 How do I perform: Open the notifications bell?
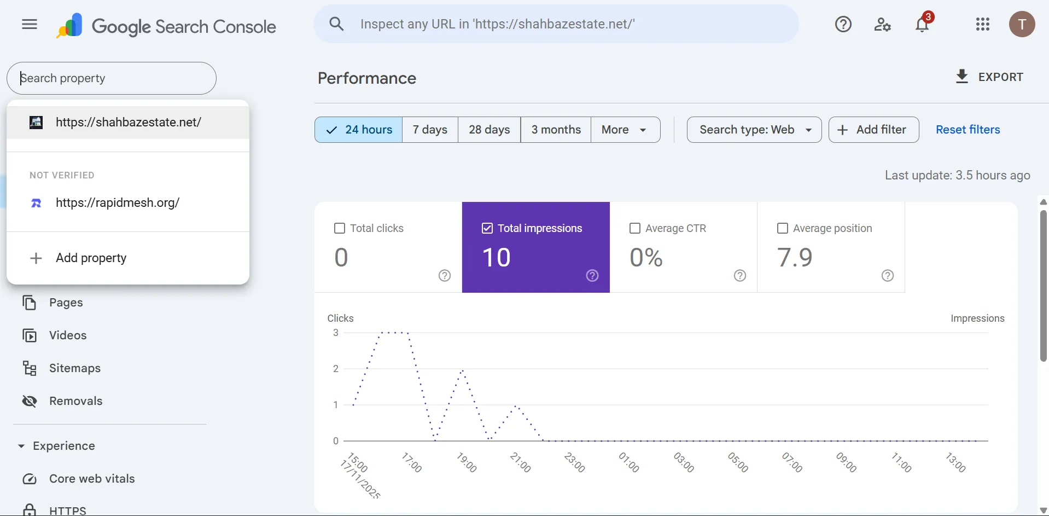pyautogui.click(x=922, y=25)
